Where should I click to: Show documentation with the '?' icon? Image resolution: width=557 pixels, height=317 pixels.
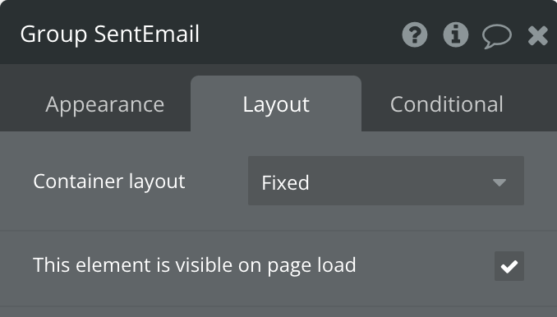pos(415,34)
